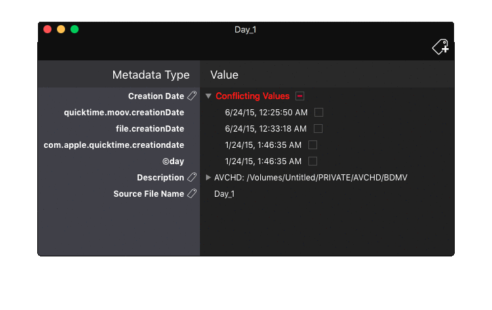Check the quicktime.moov.creationDate value checkbox
The width and height of the screenshot is (492, 310).
coord(319,112)
